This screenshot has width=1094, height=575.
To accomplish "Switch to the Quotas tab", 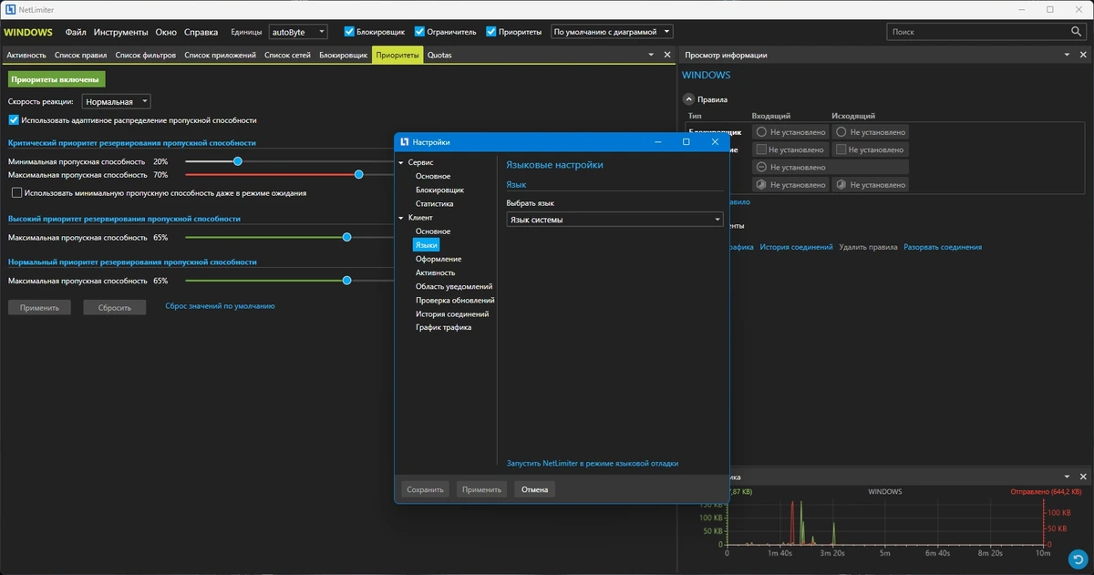I will 439,55.
